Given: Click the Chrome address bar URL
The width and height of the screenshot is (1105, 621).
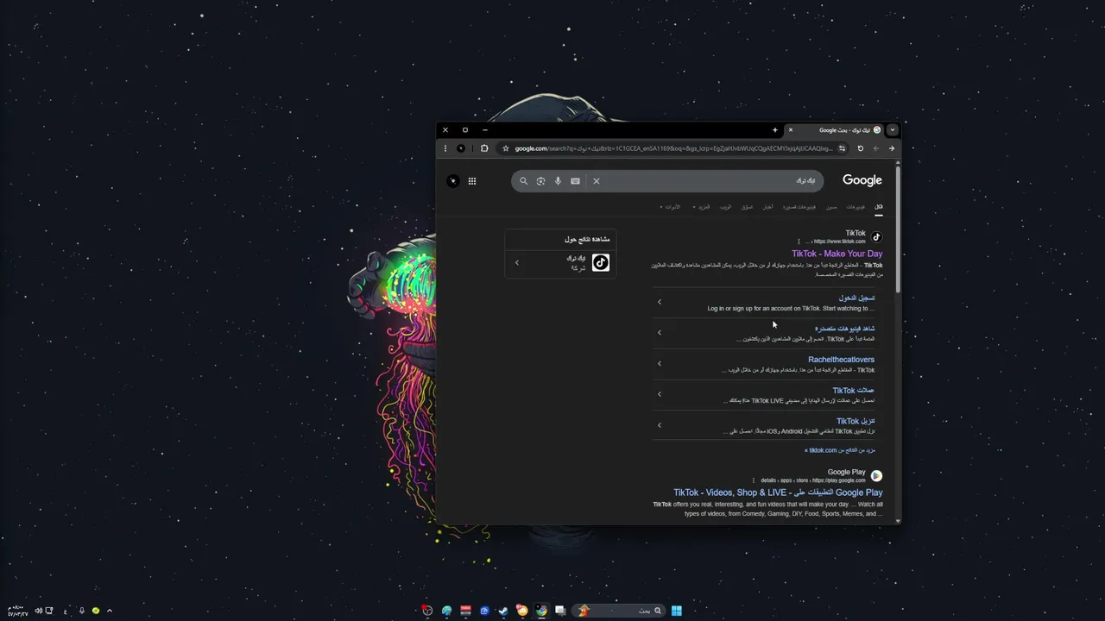Looking at the screenshot, I should [673, 148].
